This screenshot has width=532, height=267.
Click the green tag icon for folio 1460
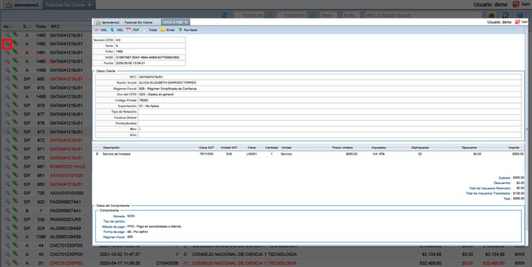(15, 61)
